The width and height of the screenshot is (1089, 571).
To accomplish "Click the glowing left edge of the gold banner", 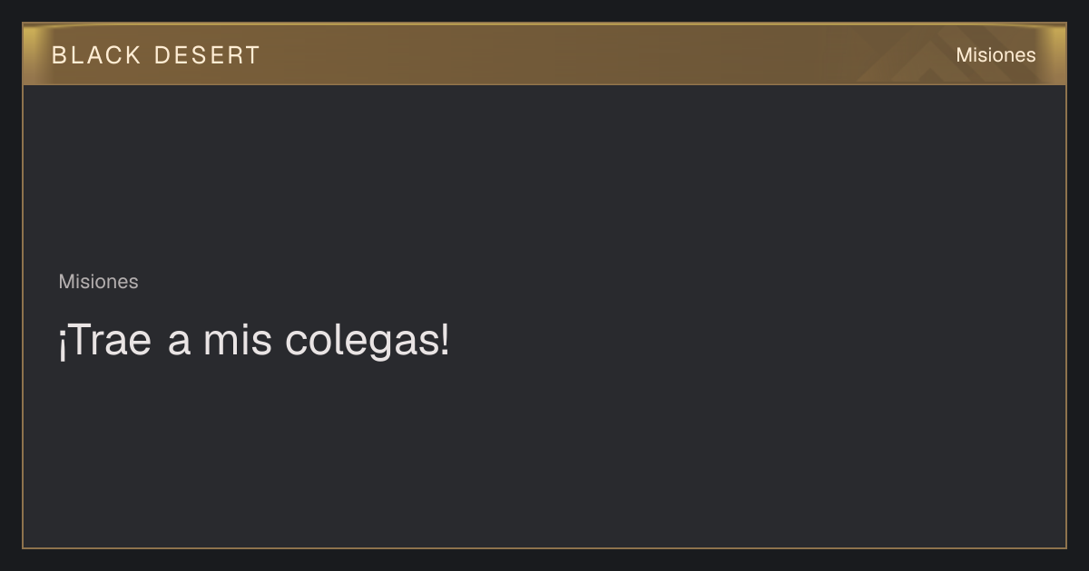I will [31, 54].
